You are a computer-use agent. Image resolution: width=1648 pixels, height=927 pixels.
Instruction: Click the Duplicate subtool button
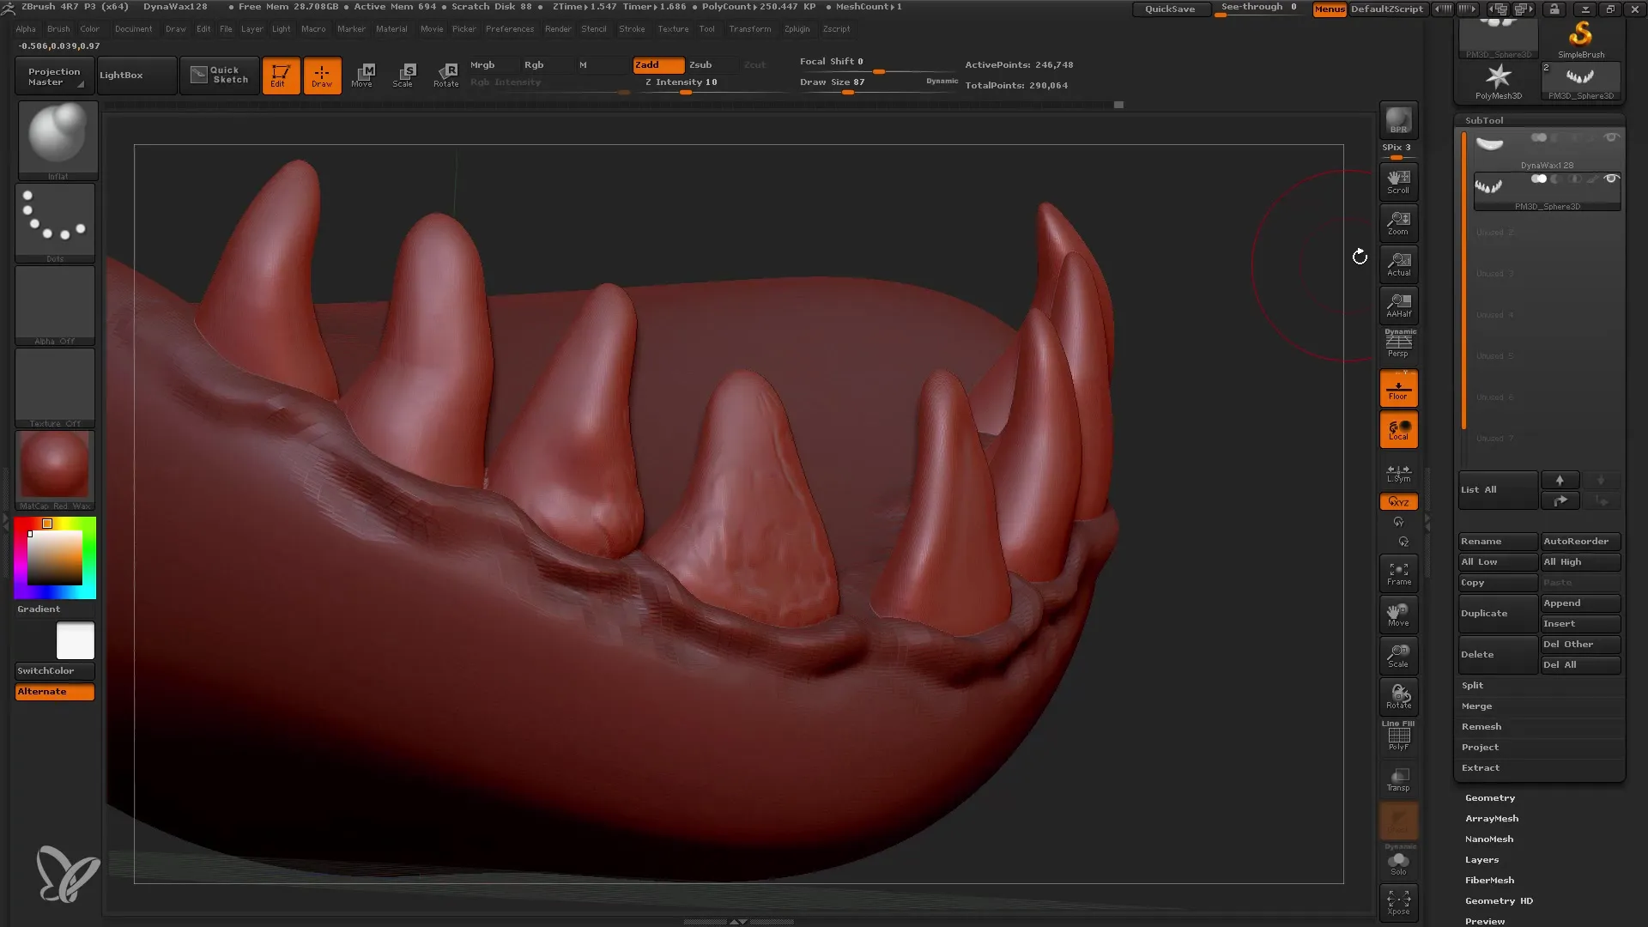point(1484,614)
